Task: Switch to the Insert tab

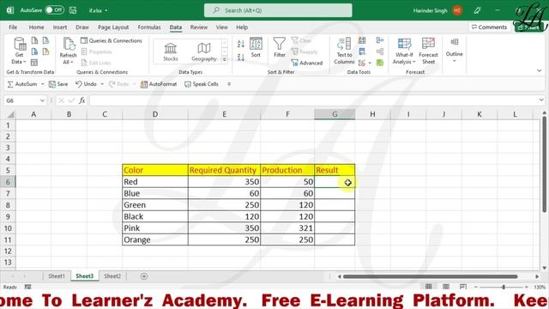Action: pyautogui.click(x=60, y=27)
